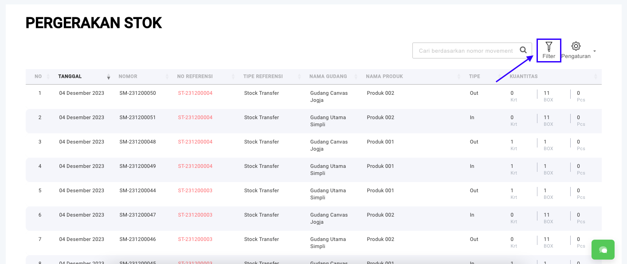The image size is (627, 264).
Task: Click sort arrows beside NOMOR header
Action: tap(167, 77)
